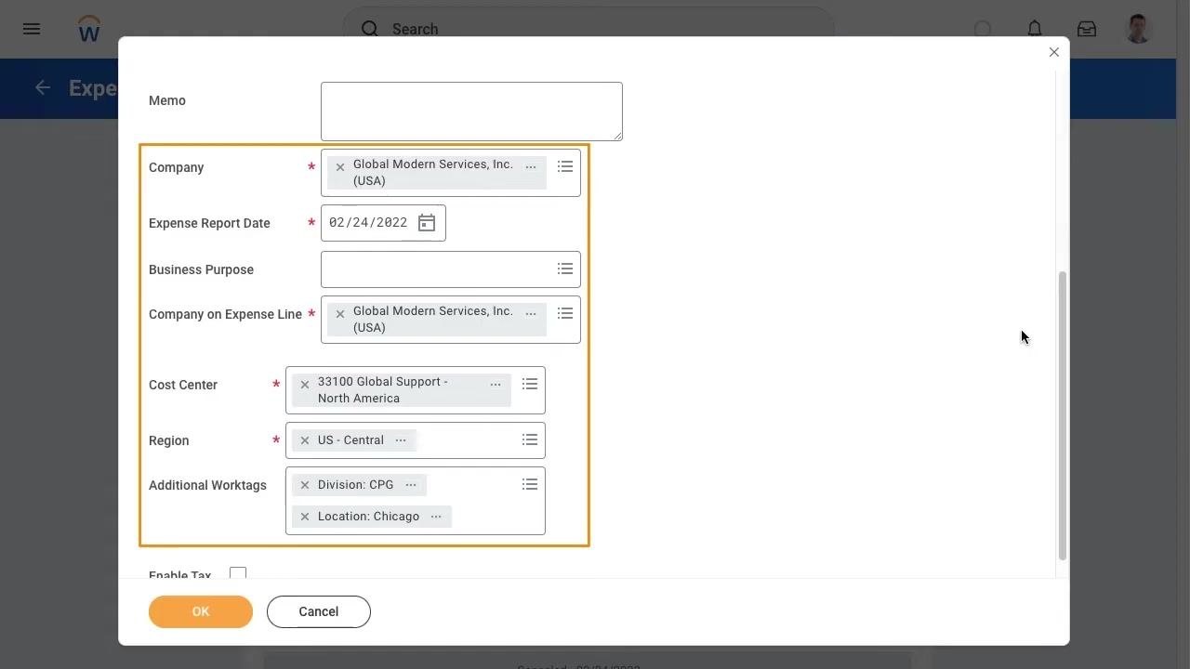Click the dialog's vertical scrollbar
Screen dimensions: 1190x669
pos(1062,416)
